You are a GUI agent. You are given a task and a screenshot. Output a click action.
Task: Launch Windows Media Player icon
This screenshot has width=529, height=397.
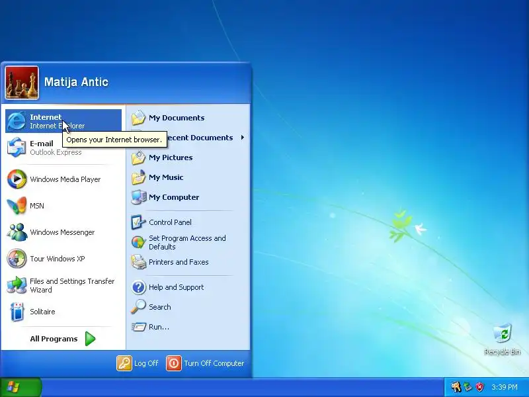pyautogui.click(x=17, y=179)
